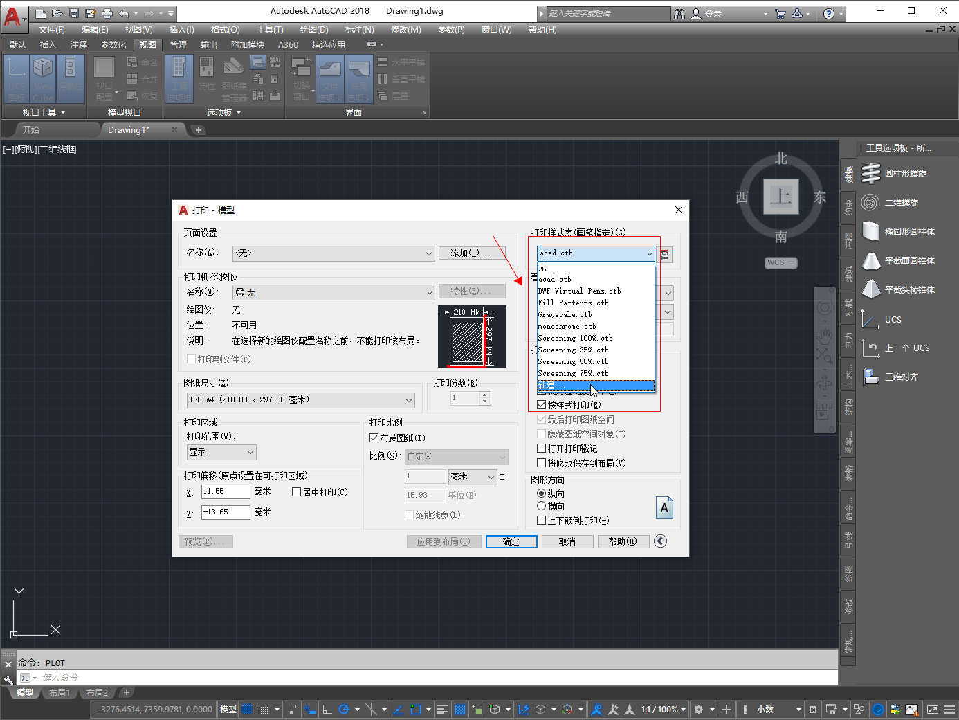Enable the 上下颠倒打印 checkbox

[x=542, y=521]
